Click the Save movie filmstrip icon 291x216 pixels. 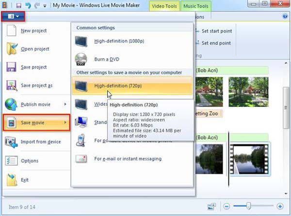pos(11,123)
